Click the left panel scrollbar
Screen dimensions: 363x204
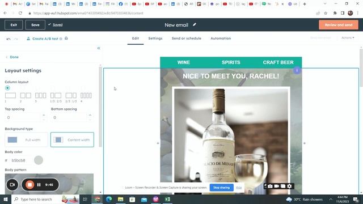pyautogui.click(x=100, y=107)
